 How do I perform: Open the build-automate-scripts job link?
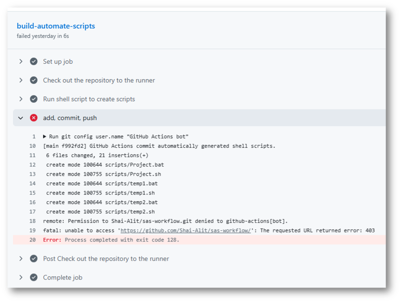(56, 26)
